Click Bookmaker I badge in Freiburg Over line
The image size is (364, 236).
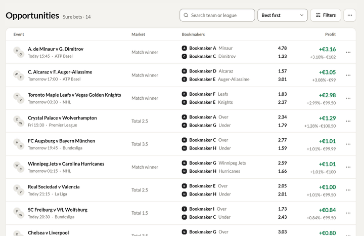click(x=185, y=209)
